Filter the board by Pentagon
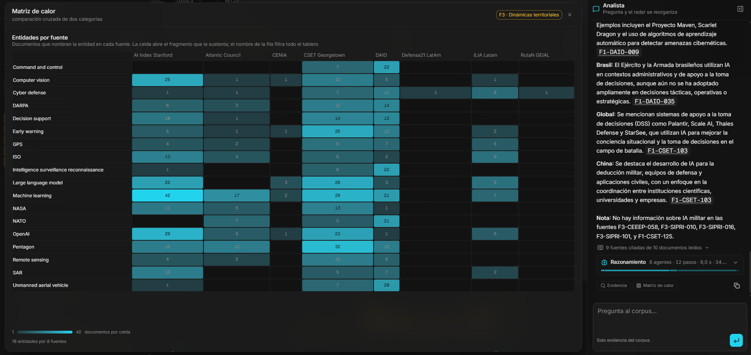This screenshot has height=355, width=751. coord(24,247)
